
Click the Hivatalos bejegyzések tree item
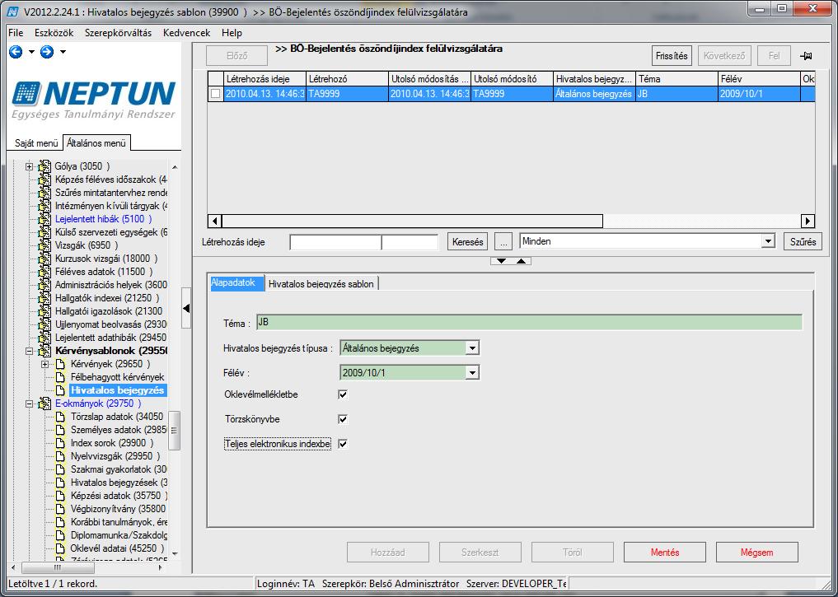click(119, 483)
